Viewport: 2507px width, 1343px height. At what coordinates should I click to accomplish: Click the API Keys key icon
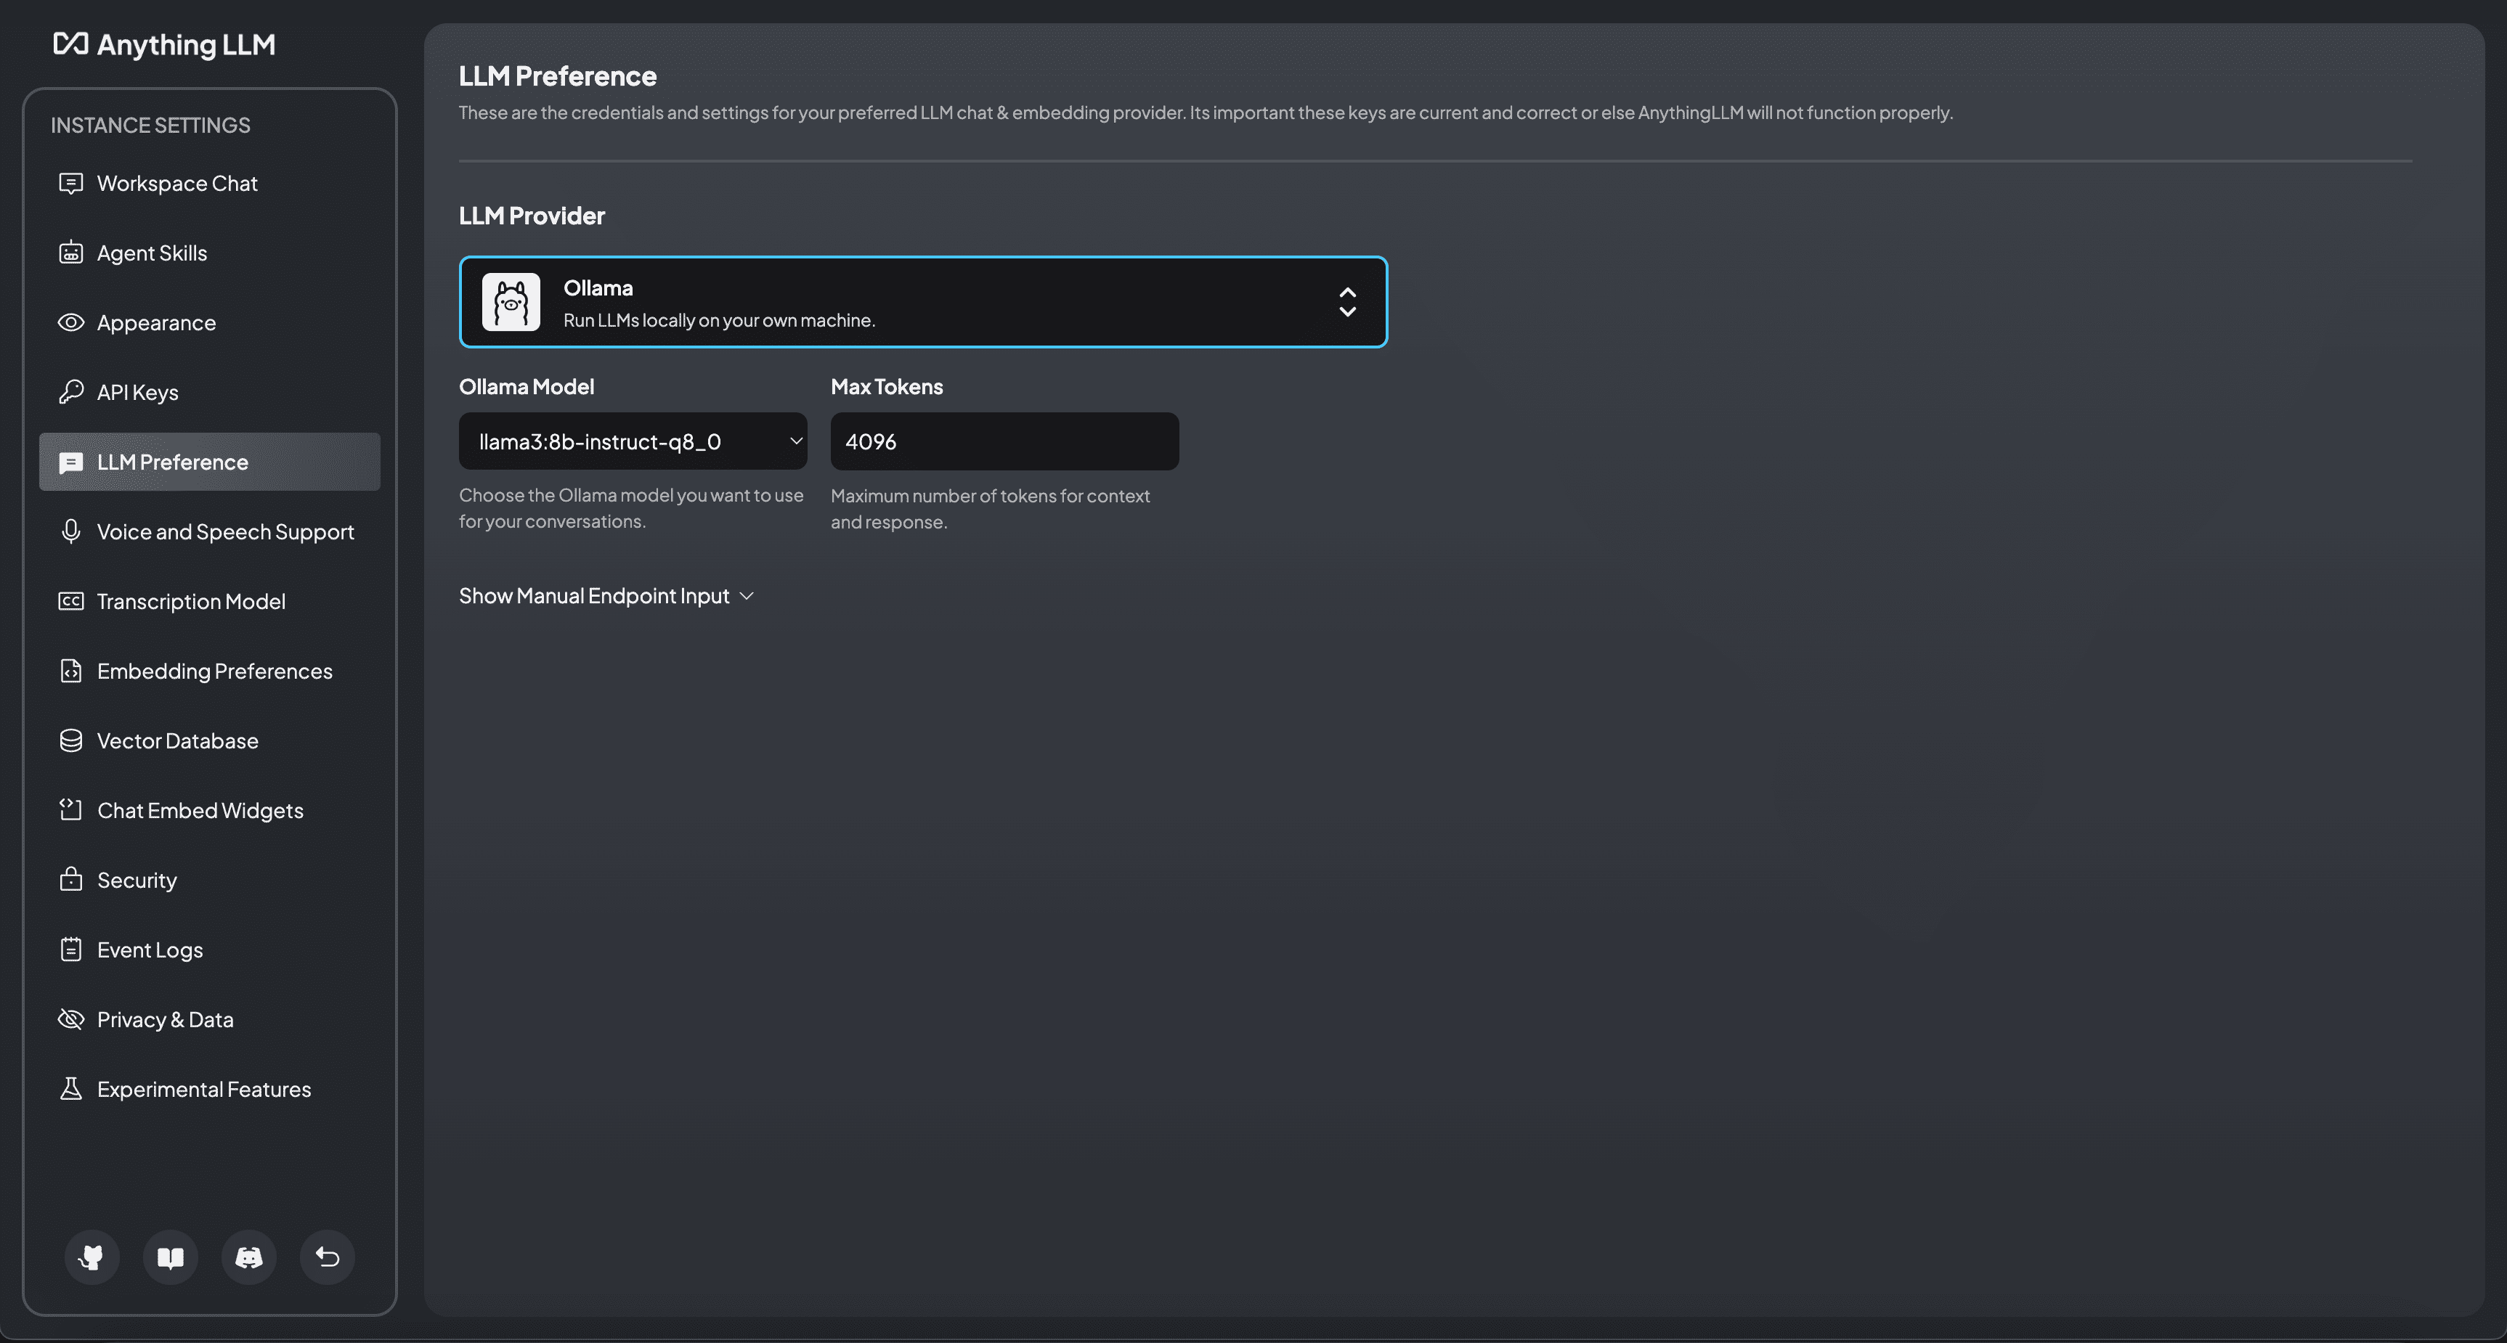71,392
